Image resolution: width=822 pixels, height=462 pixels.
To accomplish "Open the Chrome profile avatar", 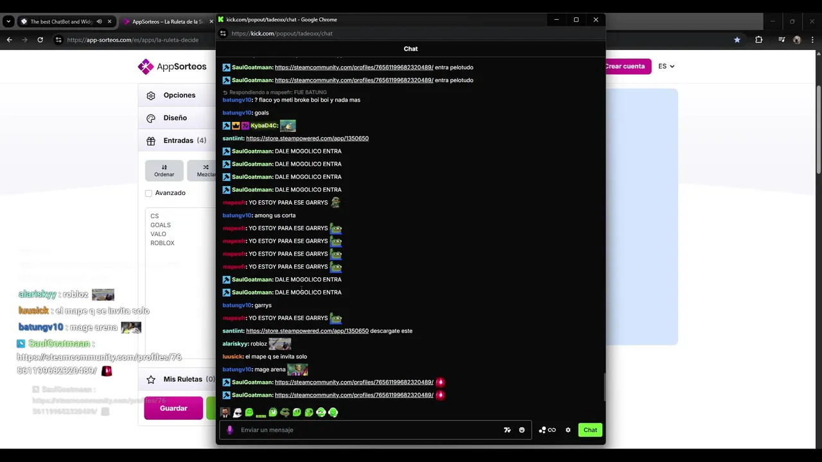I will (x=797, y=40).
